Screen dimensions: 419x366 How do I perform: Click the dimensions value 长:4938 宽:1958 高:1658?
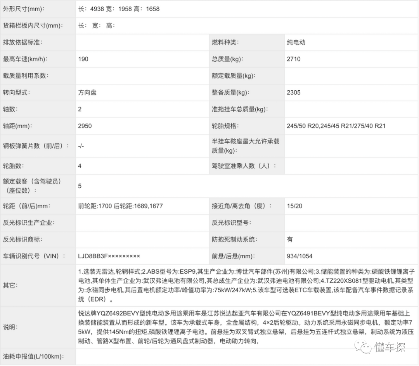click(x=119, y=9)
